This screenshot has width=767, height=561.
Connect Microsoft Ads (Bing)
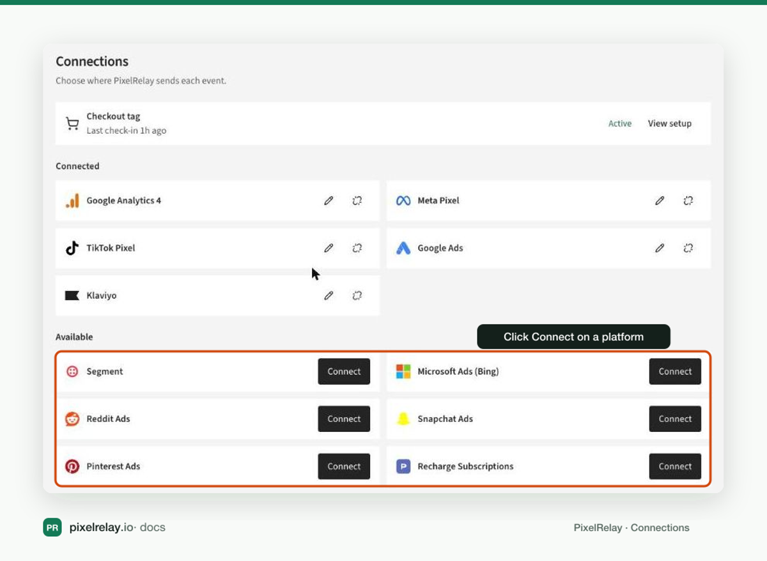click(675, 371)
